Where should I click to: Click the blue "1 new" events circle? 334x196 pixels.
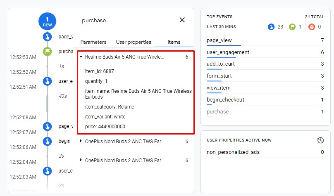pyautogui.click(x=47, y=21)
